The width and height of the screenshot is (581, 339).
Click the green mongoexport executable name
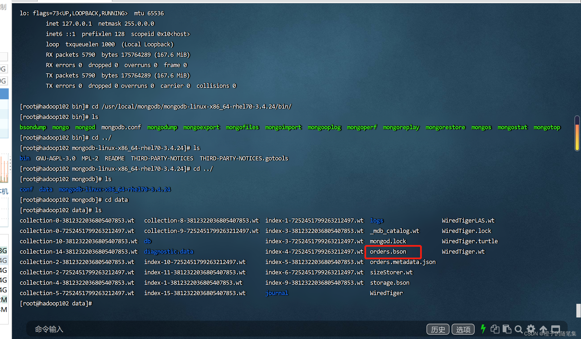pos(201,127)
